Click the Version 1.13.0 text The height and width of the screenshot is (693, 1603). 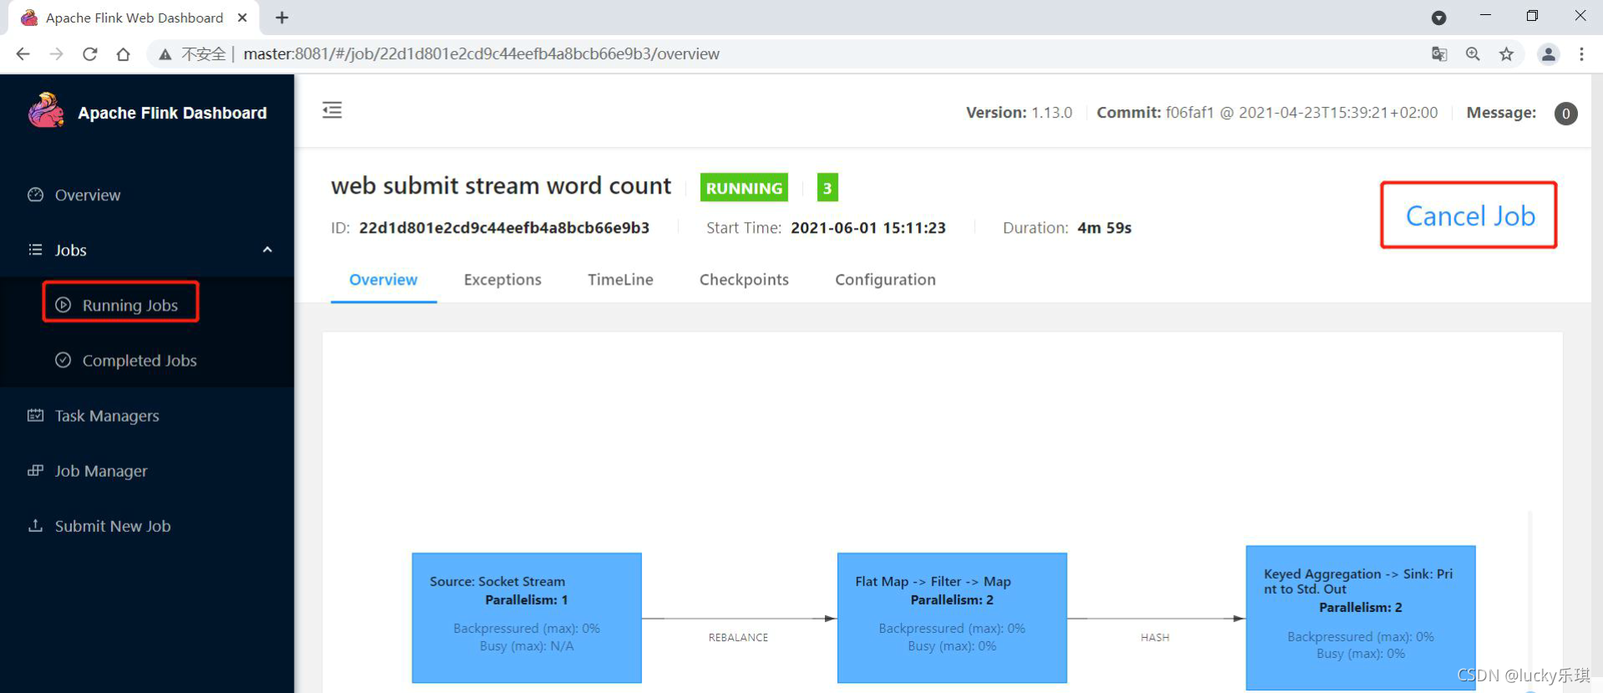1019,113
